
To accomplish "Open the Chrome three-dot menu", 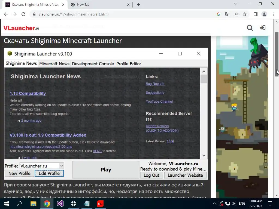I will 273,14.
